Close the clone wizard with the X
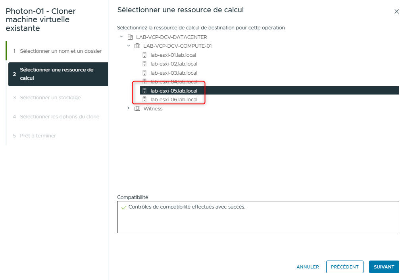This screenshot has width=406, height=280. tap(396, 12)
